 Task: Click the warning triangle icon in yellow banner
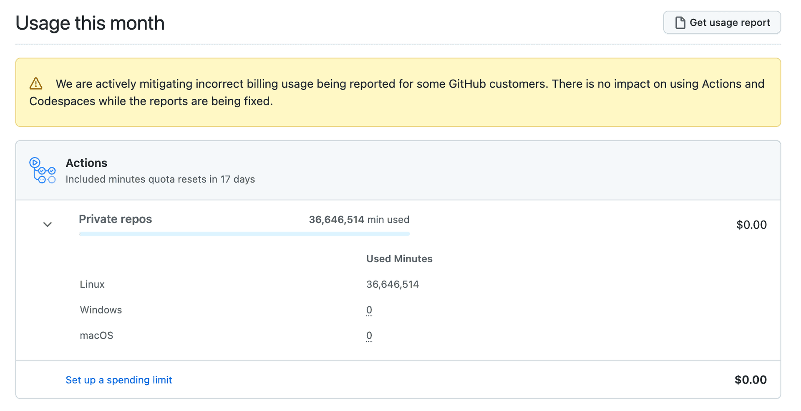coord(36,84)
